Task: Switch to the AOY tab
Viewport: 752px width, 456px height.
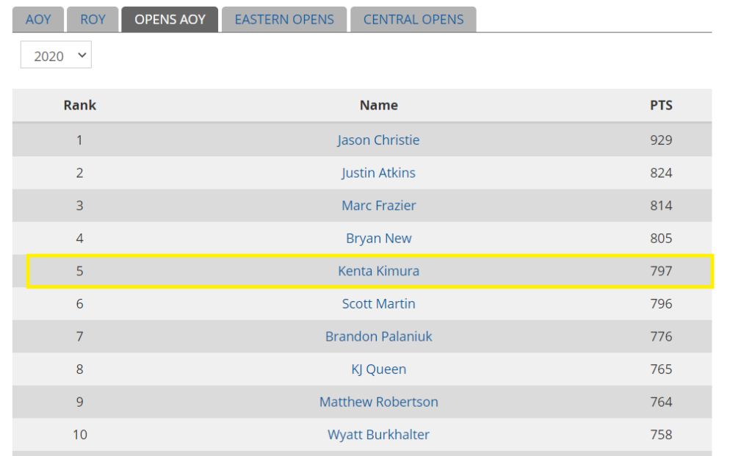Action: 38,20
